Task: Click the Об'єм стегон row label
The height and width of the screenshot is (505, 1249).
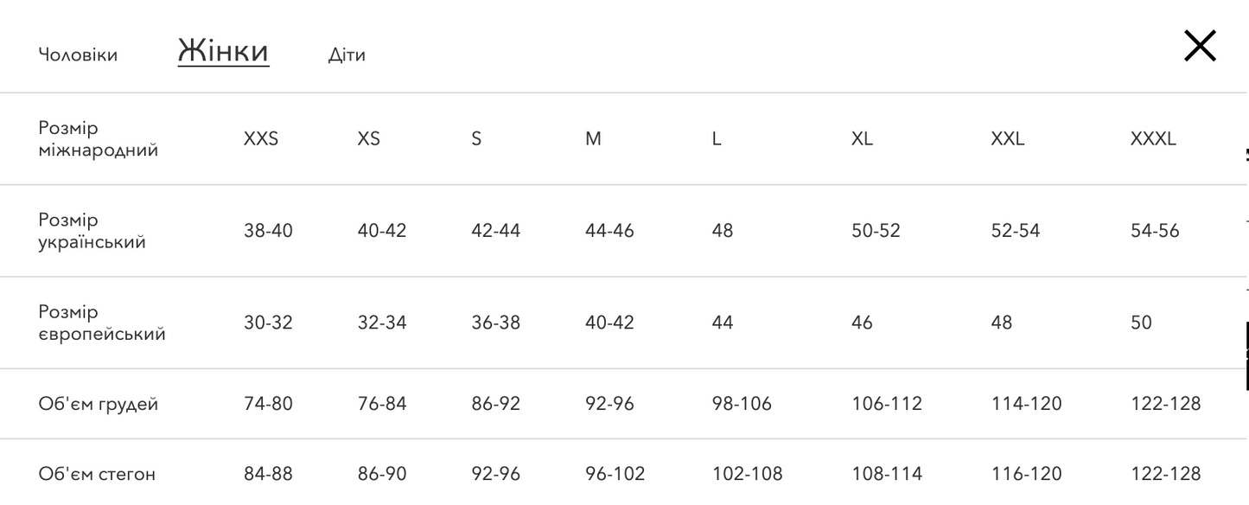Action: 97,474
